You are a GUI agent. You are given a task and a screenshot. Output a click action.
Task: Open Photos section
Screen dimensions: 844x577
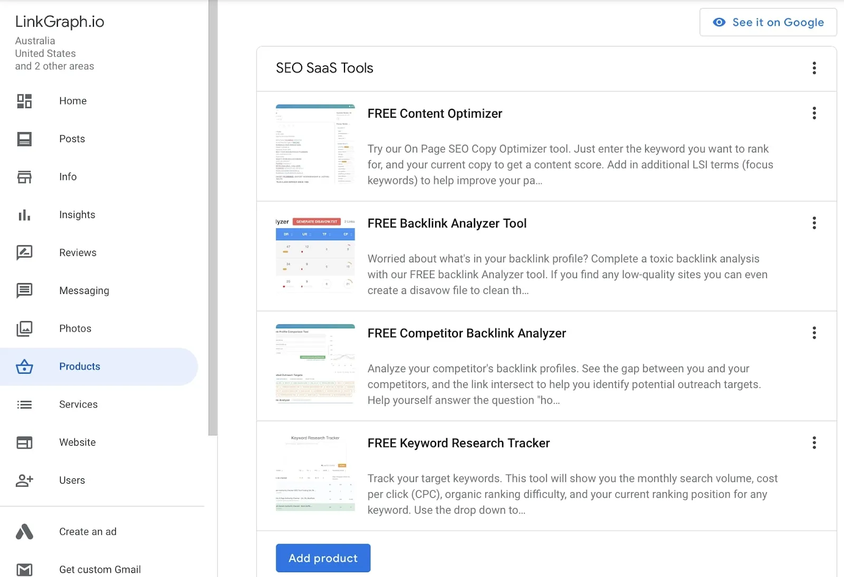click(x=75, y=329)
